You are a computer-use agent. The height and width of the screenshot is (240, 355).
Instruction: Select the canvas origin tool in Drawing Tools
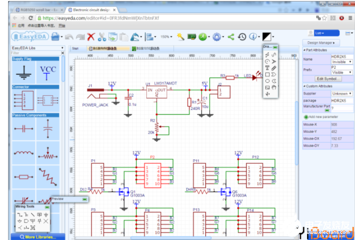[x=267, y=94]
